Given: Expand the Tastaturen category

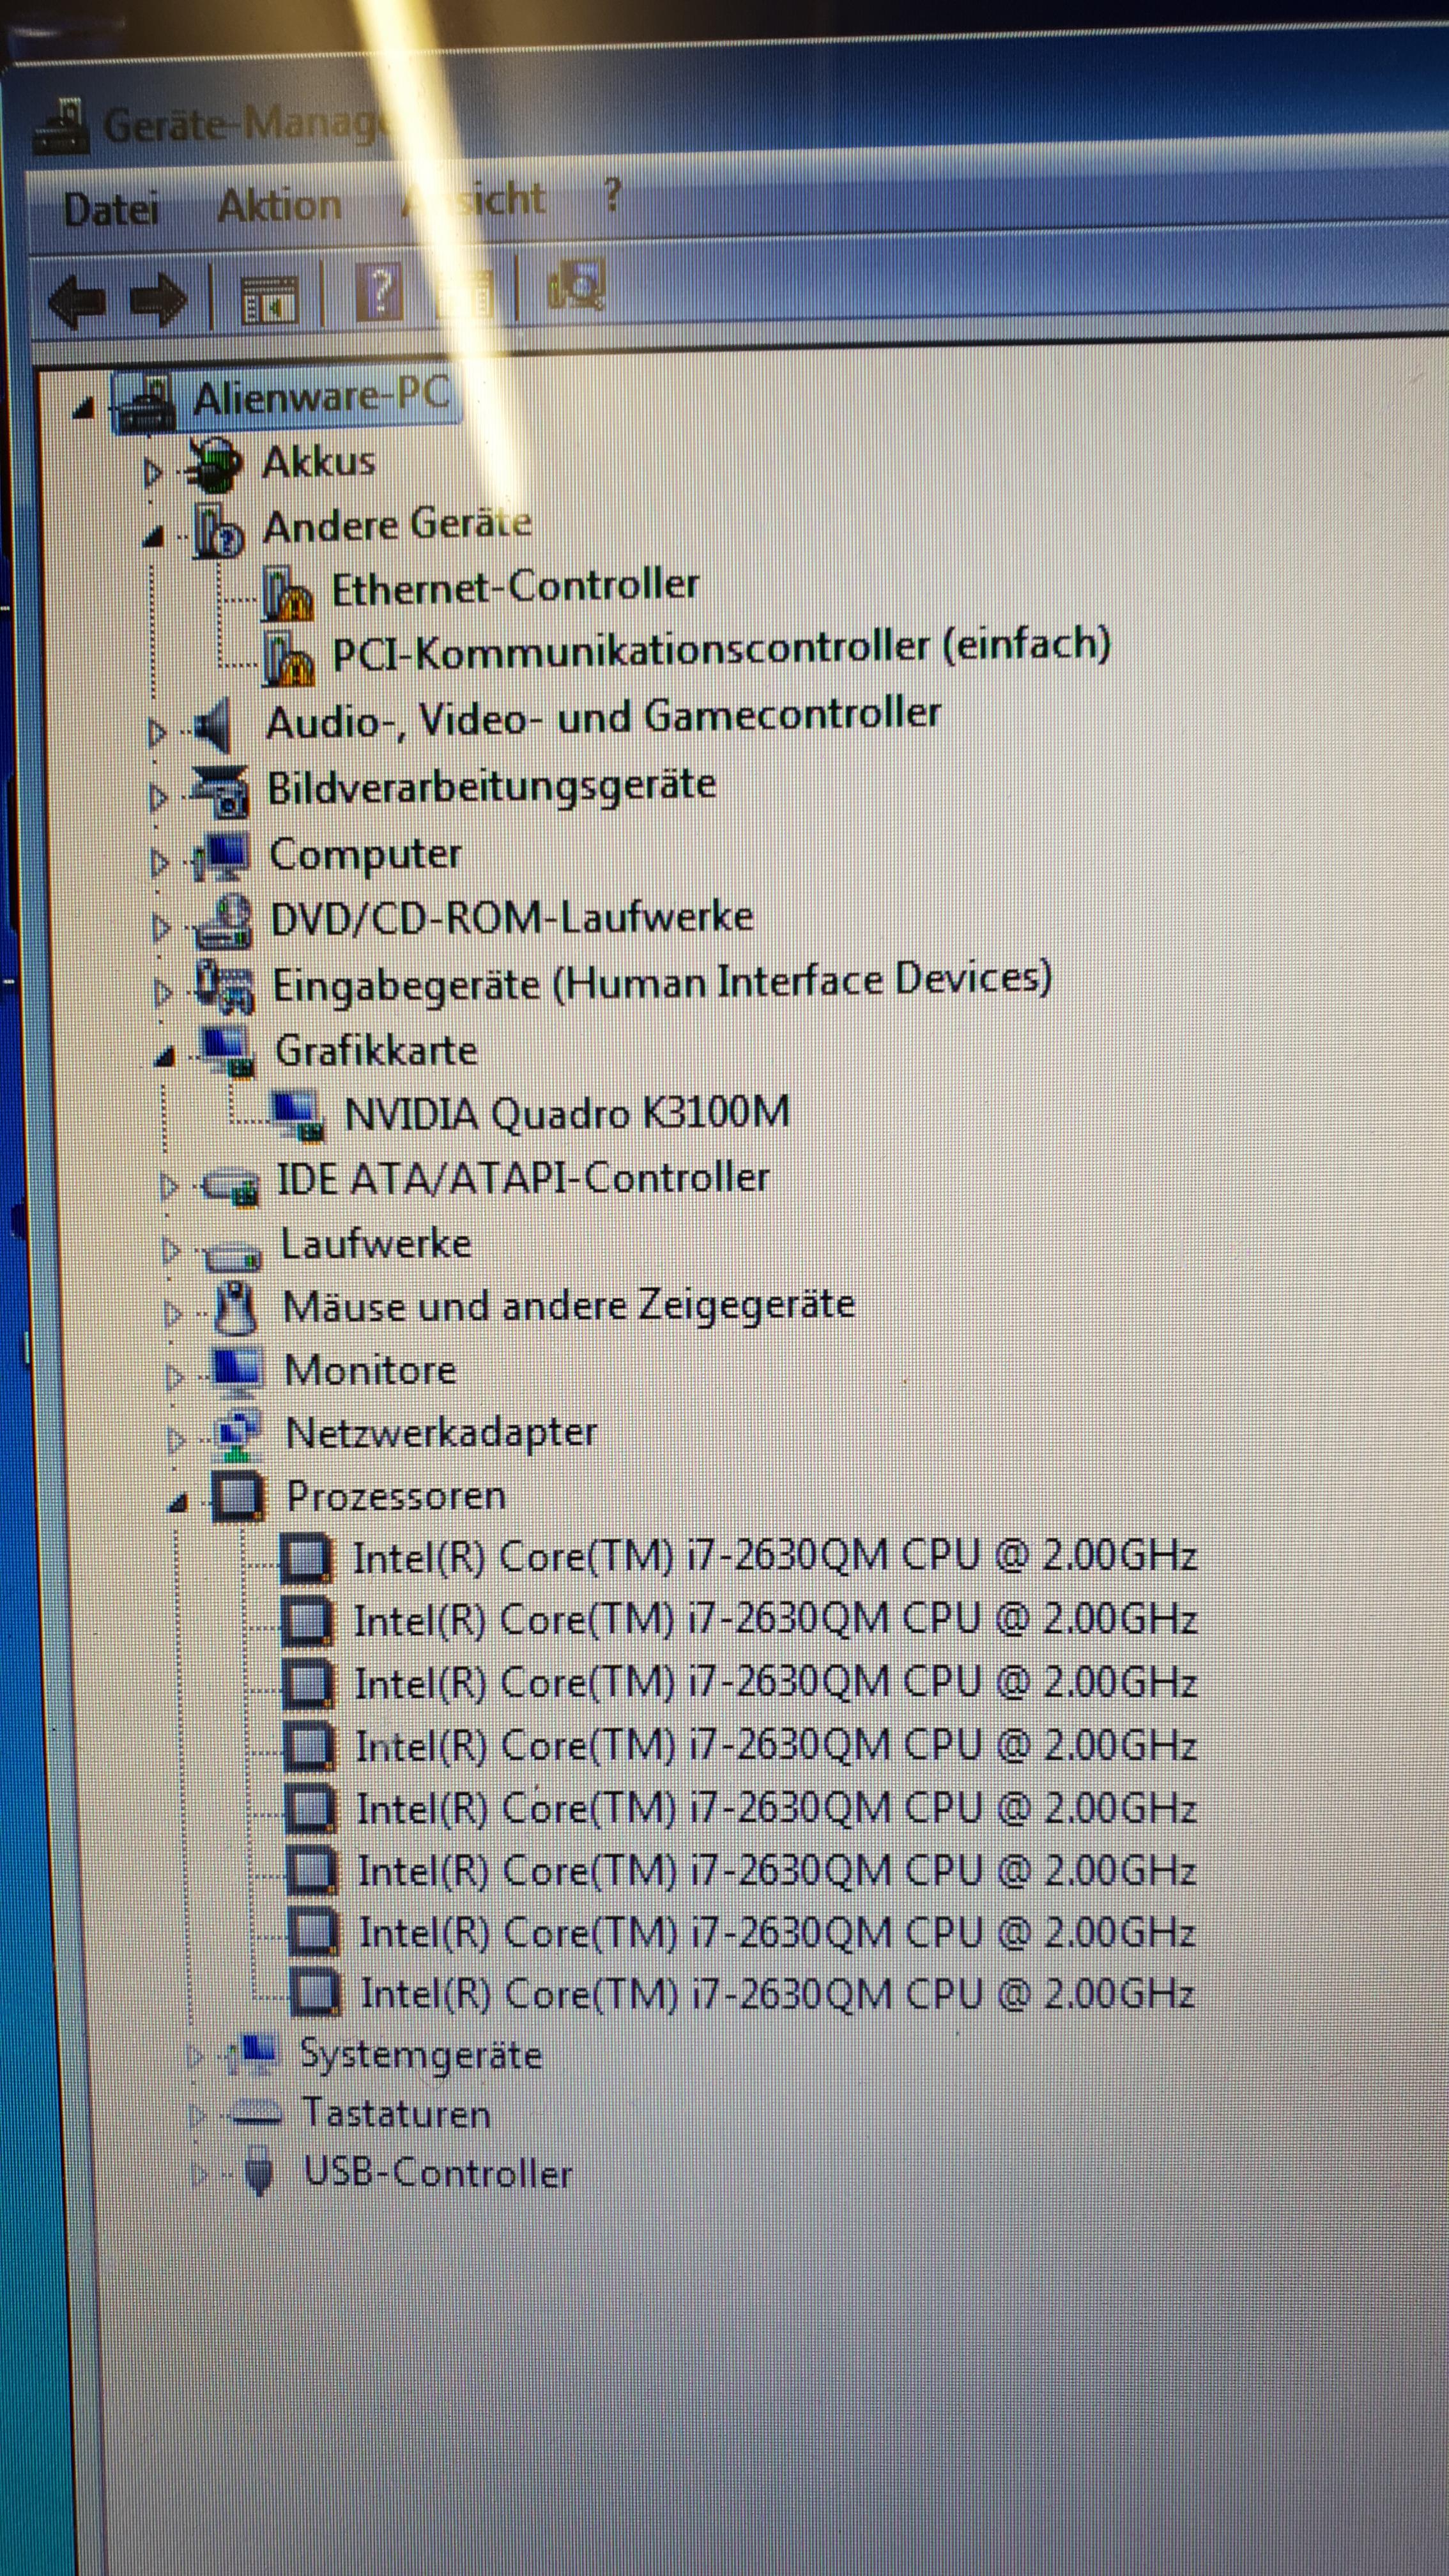Looking at the screenshot, I should coord(197,2115).
